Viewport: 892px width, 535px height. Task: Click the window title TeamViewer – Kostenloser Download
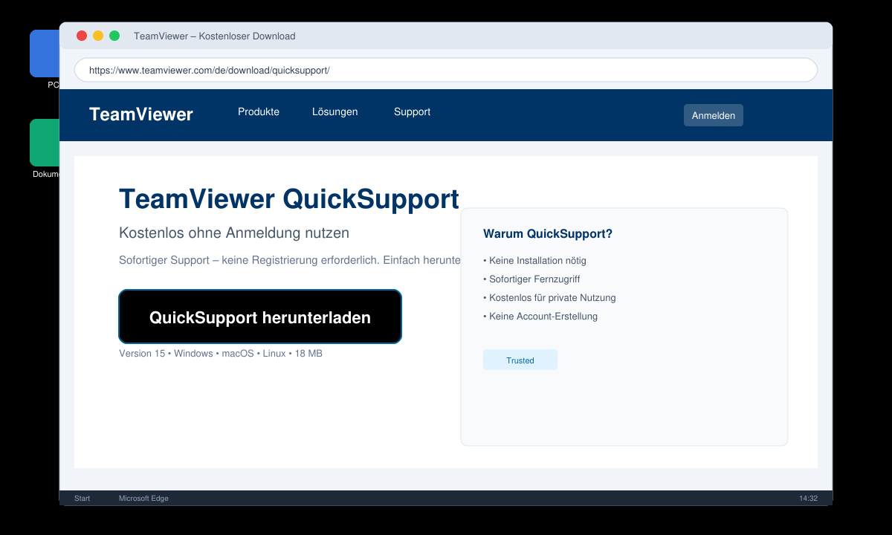tap(215, 36)
